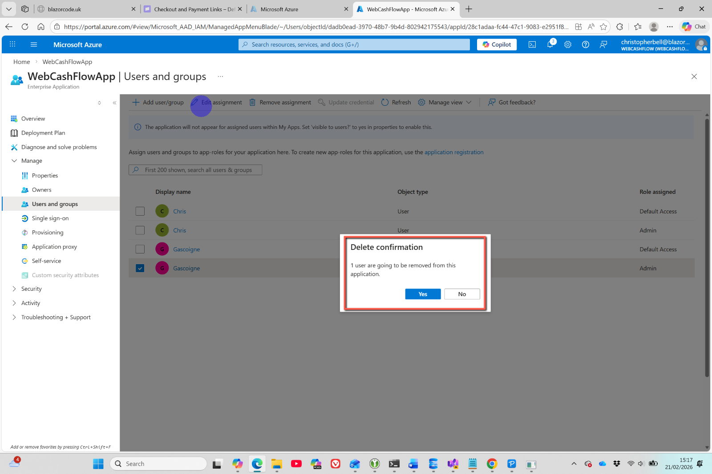The image size is (712, 474).
Task: Open the Manage view dropdown
Action: [445, 102]
